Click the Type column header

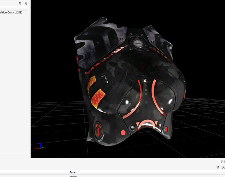(x=147, y=172)
